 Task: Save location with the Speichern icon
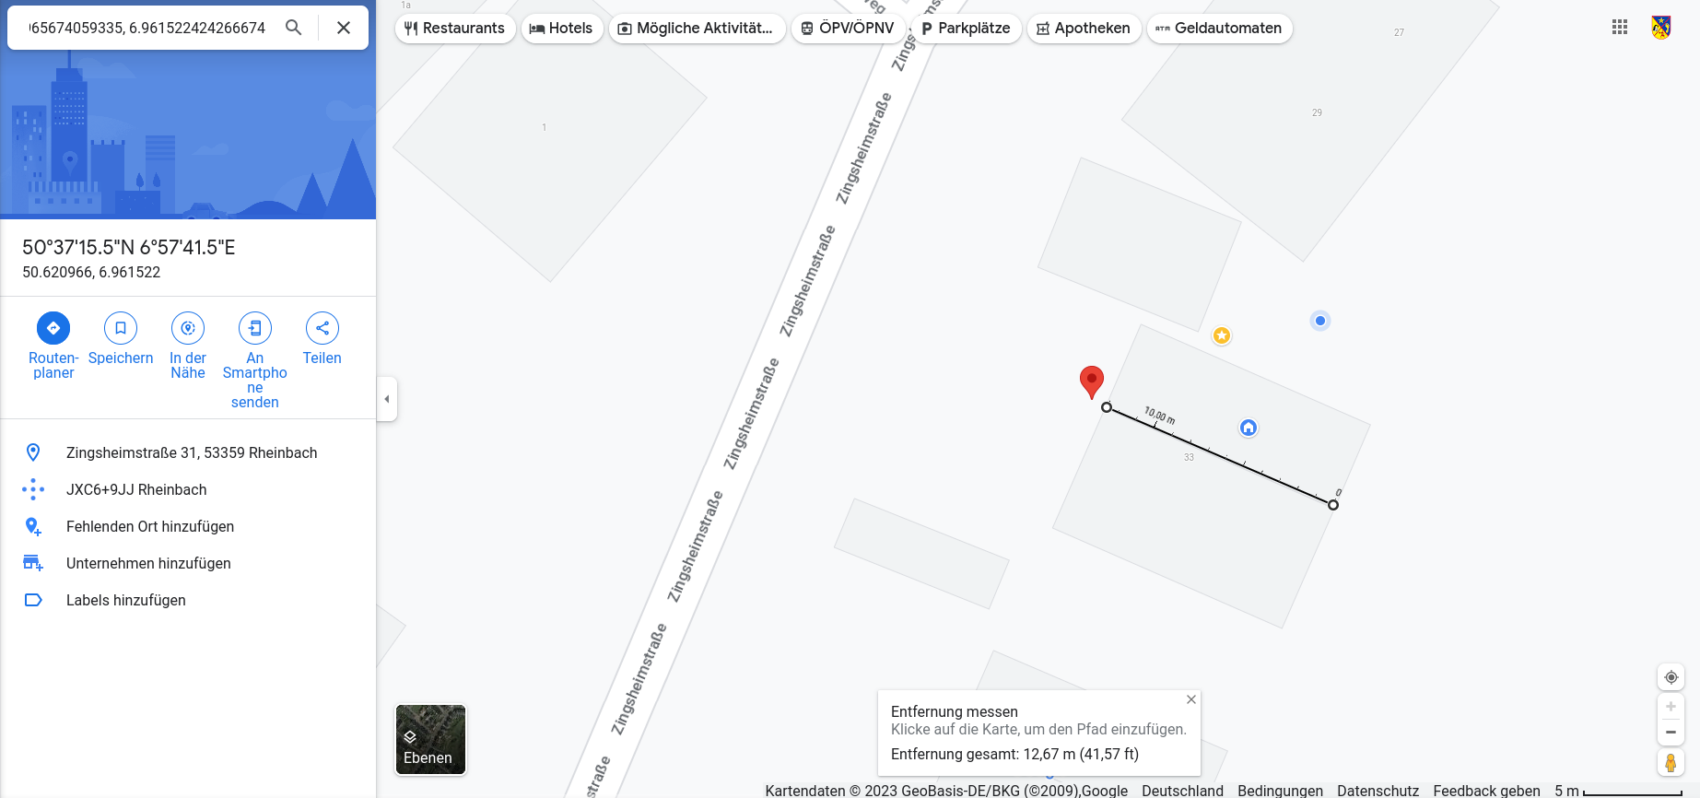[121, 328]
